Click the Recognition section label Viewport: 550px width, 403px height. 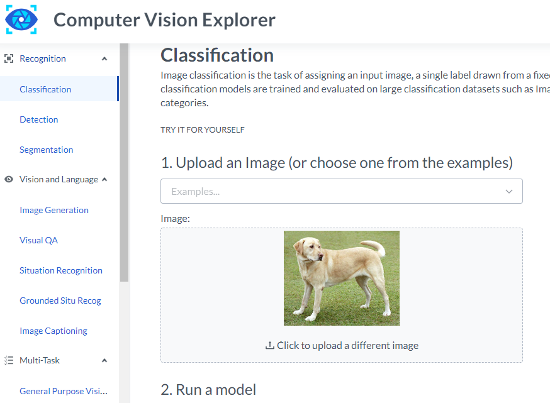click(x=43, y=58)
